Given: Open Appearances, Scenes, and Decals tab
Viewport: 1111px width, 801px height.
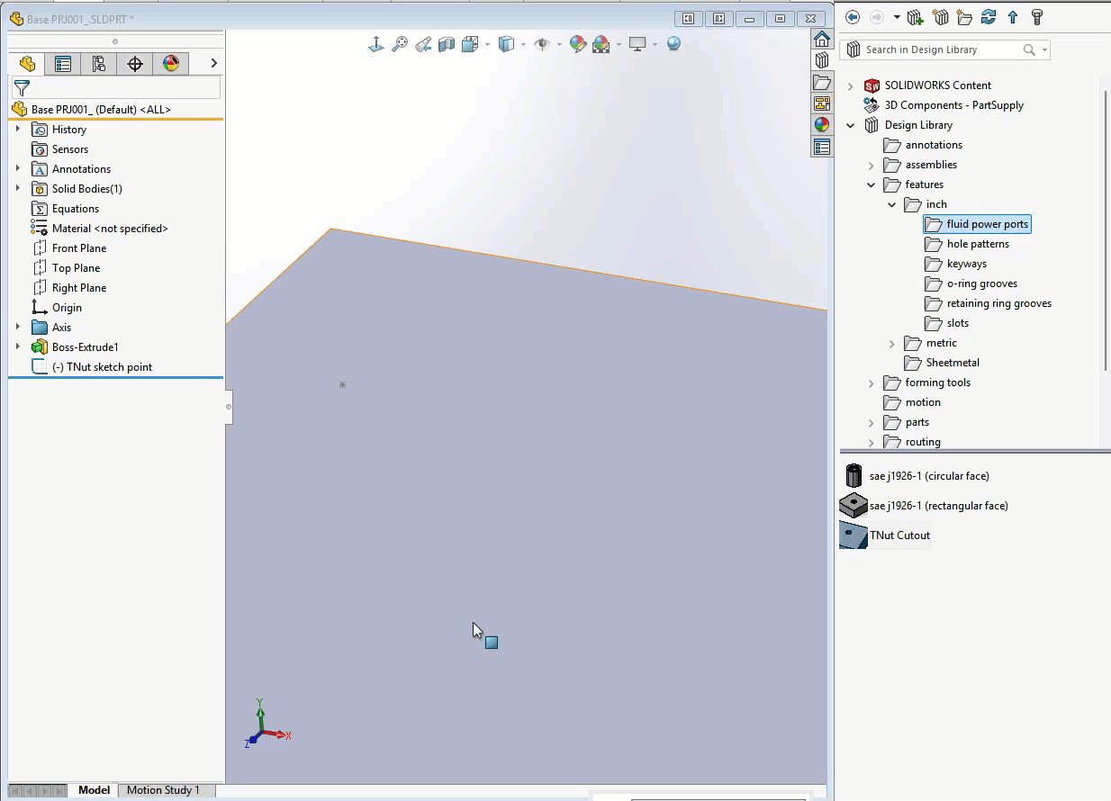Looking at the screenshot, I should [822, 125].
